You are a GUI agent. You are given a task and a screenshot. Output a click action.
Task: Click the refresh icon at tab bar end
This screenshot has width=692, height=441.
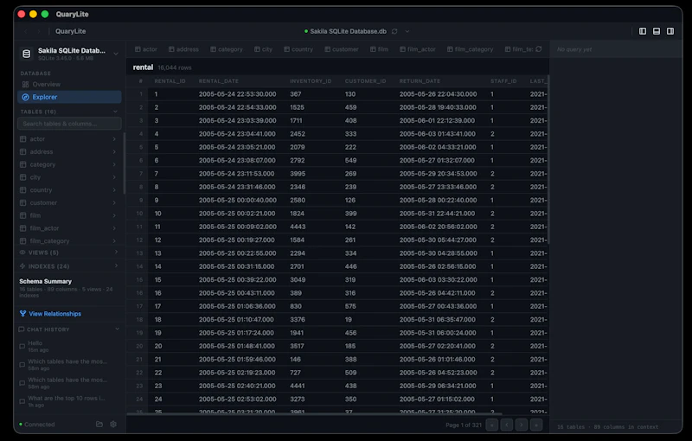click(x=538, y=49)
